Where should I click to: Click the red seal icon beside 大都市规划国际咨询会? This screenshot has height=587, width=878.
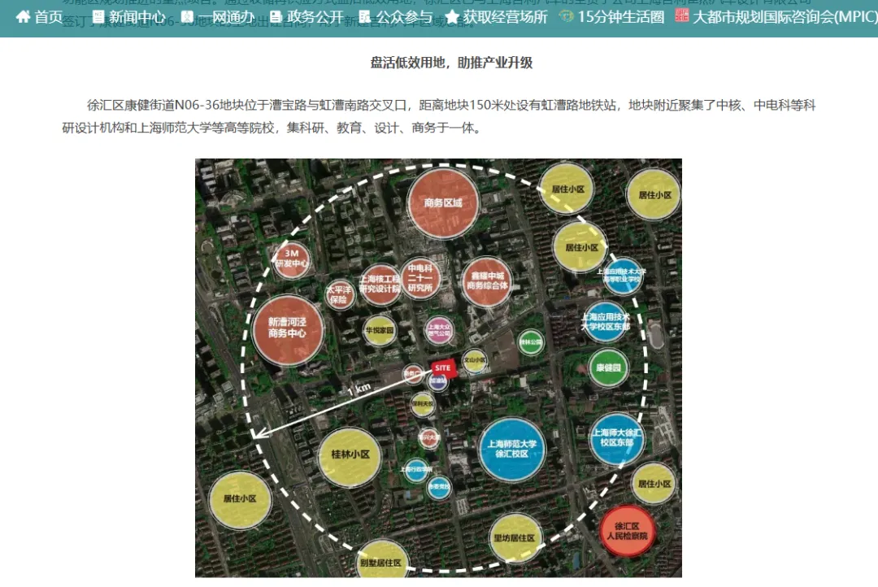click(x=681, y=16)
